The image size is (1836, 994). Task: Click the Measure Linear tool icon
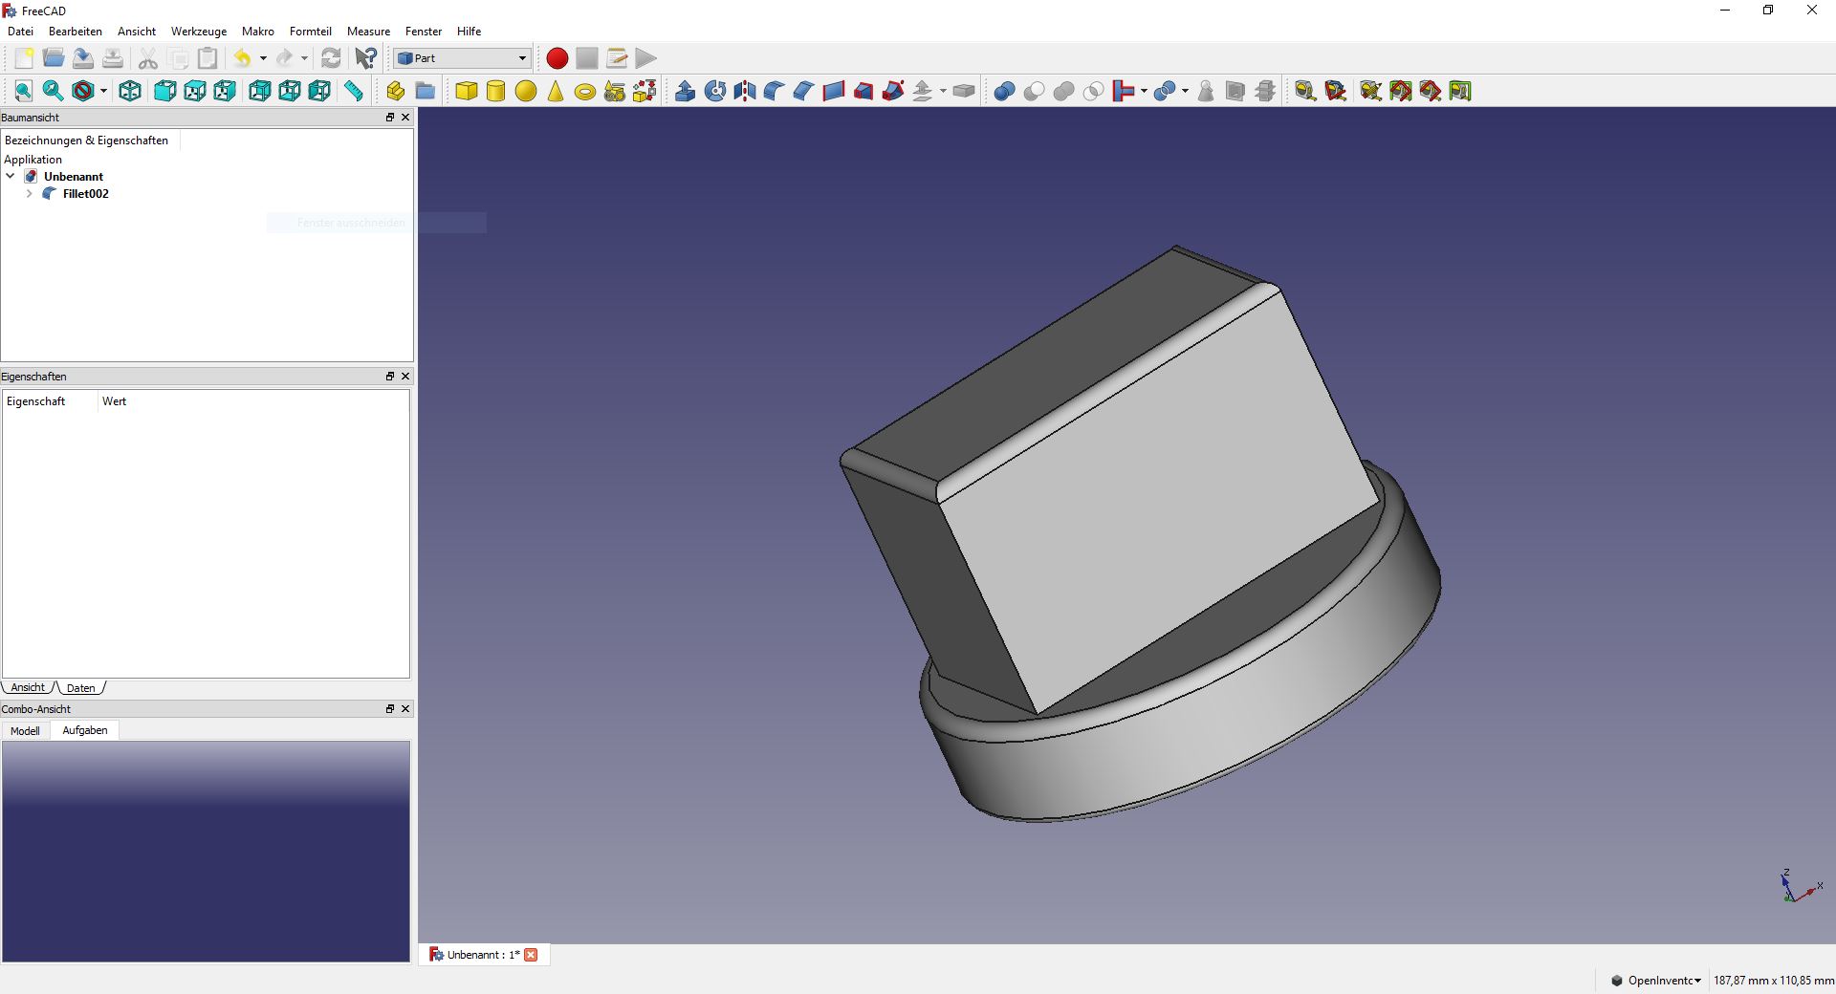pos(1305,91)
